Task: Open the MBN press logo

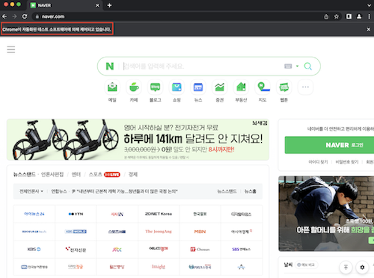Action: [200, 231]
